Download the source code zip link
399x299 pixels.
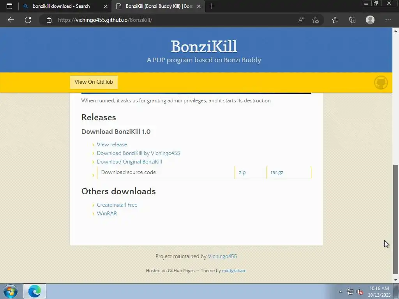pyautogui.click(x=242, y=172)
